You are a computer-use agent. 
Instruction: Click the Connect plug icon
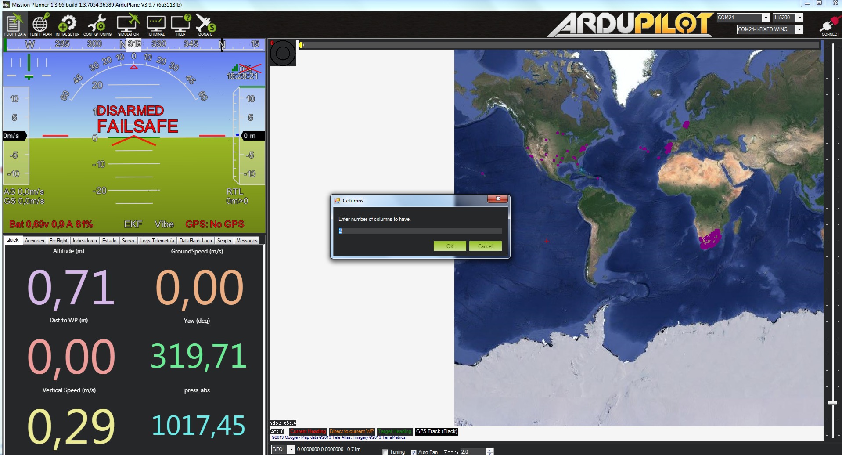pyautogui.click(x=829, y=25)
